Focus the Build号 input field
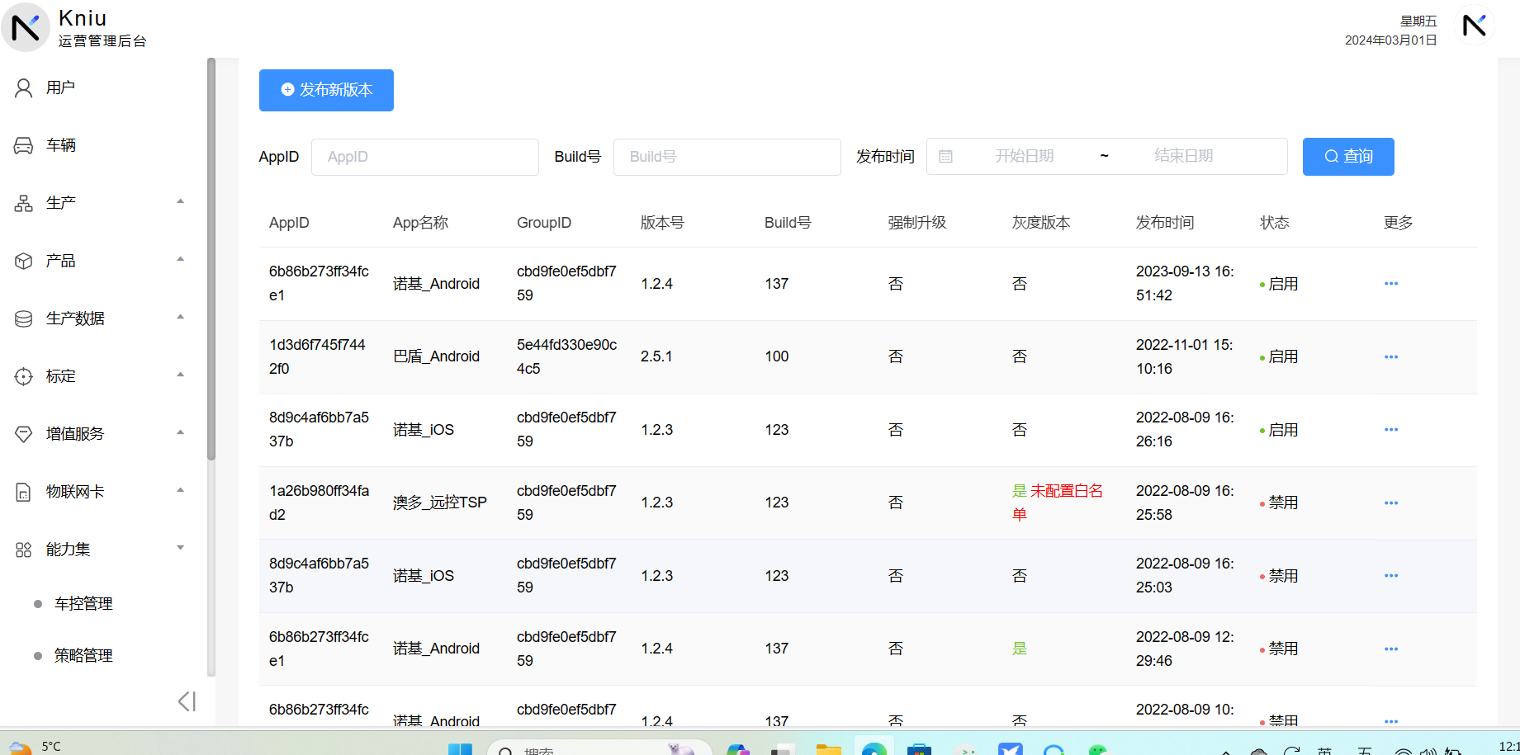 [x=727, y=157]
